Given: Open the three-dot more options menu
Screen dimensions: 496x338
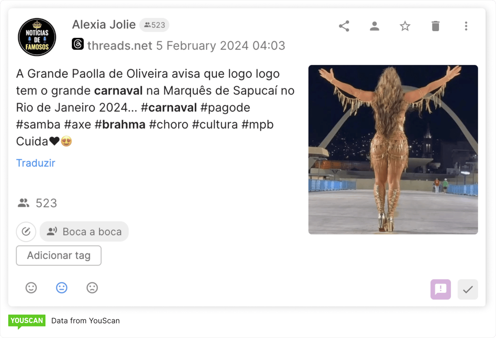Looking at the screenshot, I should [x=466, y=26].
